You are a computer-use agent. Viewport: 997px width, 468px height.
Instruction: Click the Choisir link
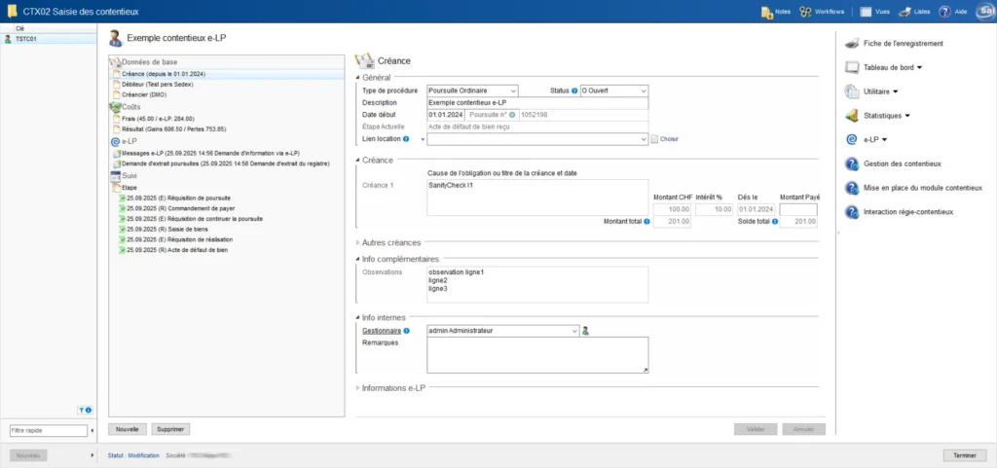point(670,139)
